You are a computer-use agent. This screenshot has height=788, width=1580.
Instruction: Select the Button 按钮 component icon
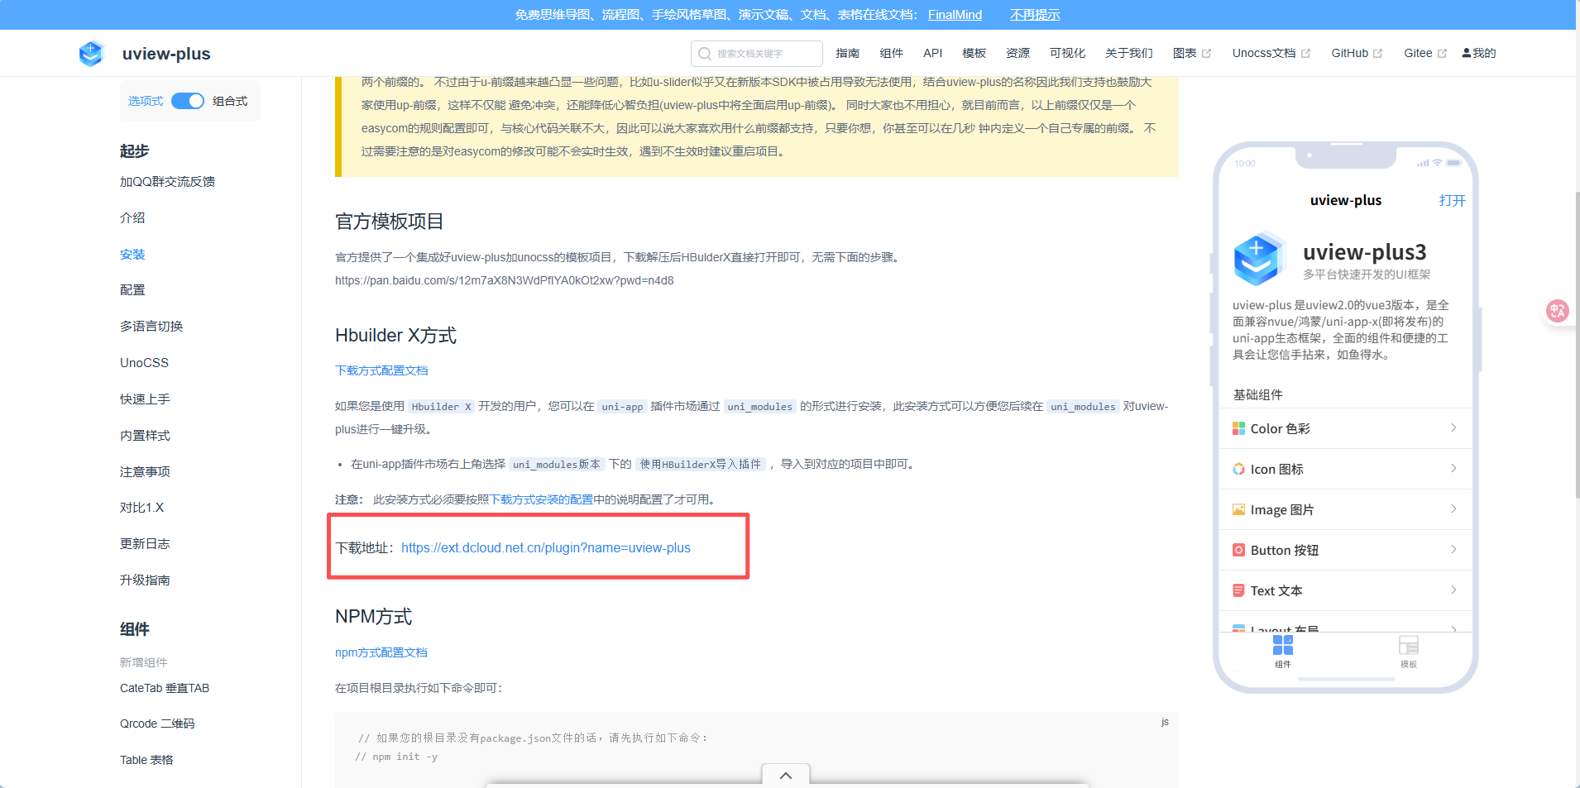[1238, 550]
